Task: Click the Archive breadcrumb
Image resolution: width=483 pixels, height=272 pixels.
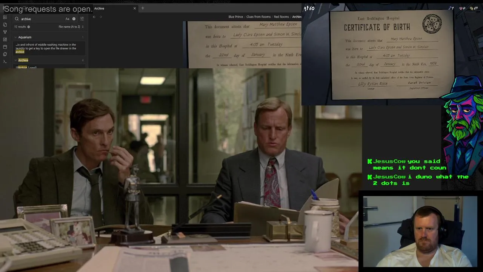Action: (x=297, y=17)
